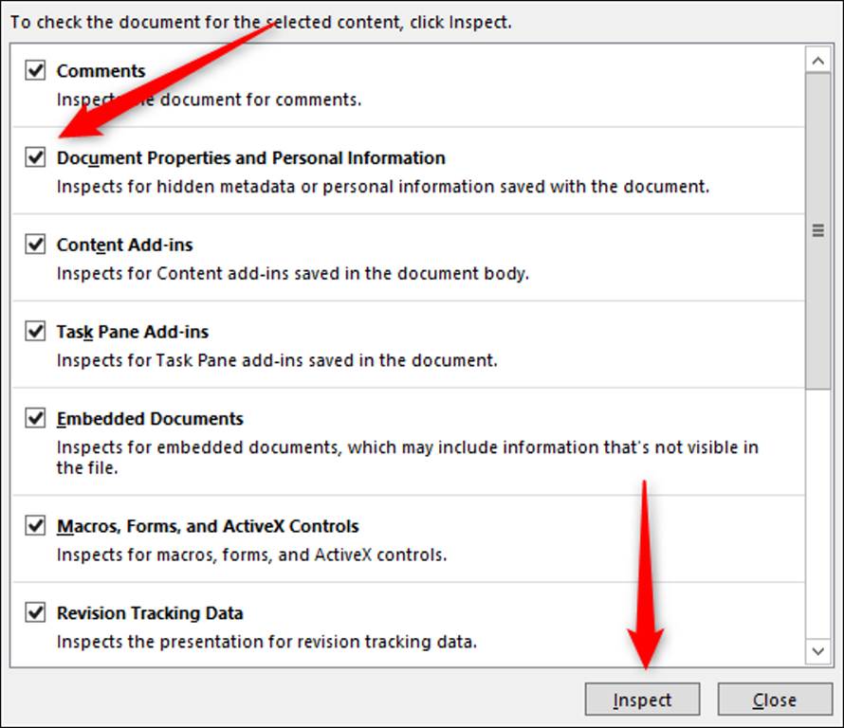Click the scrollbar up arrow icon
Screen dimensions: 844x728
tap(817, 59)
